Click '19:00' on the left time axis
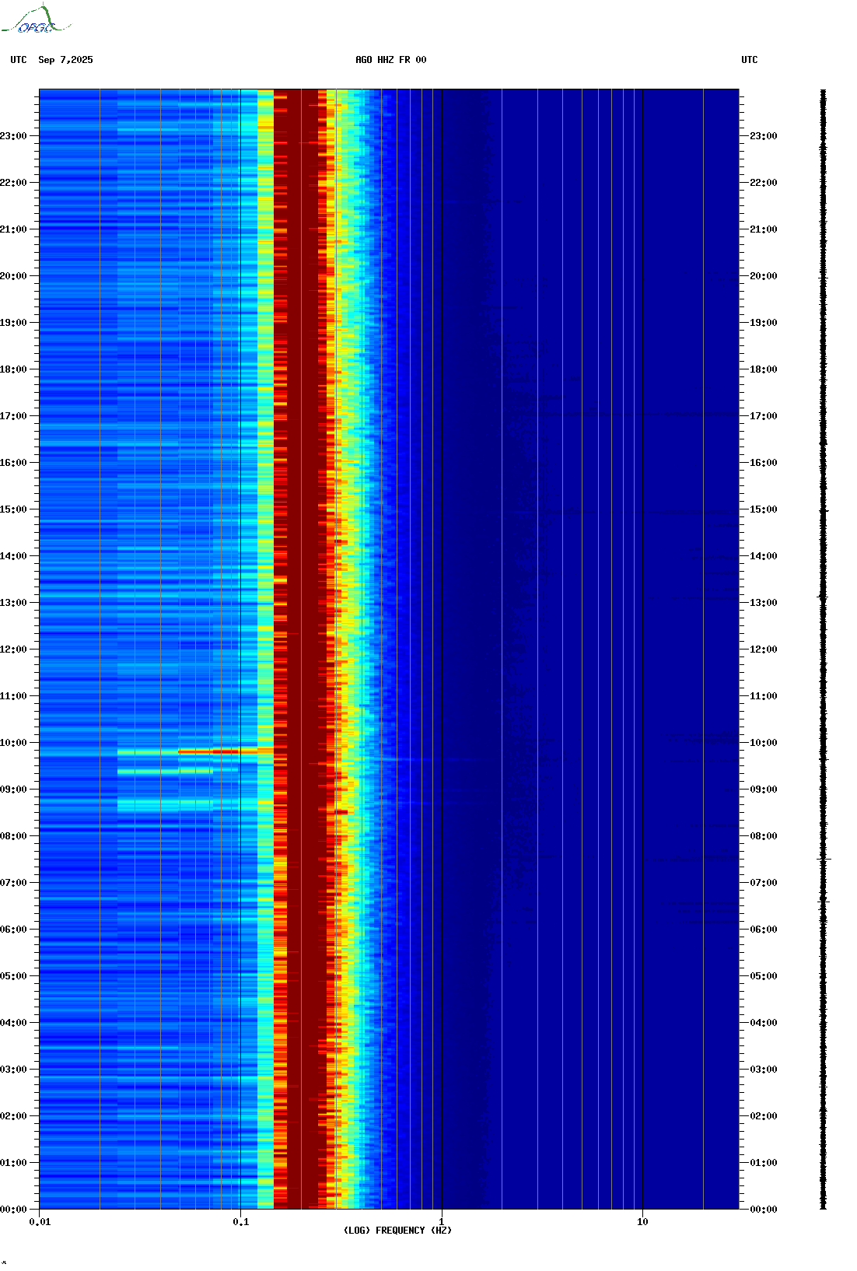Image resolution: width=857 pixels, height=1271 pixels. (13, 323)
